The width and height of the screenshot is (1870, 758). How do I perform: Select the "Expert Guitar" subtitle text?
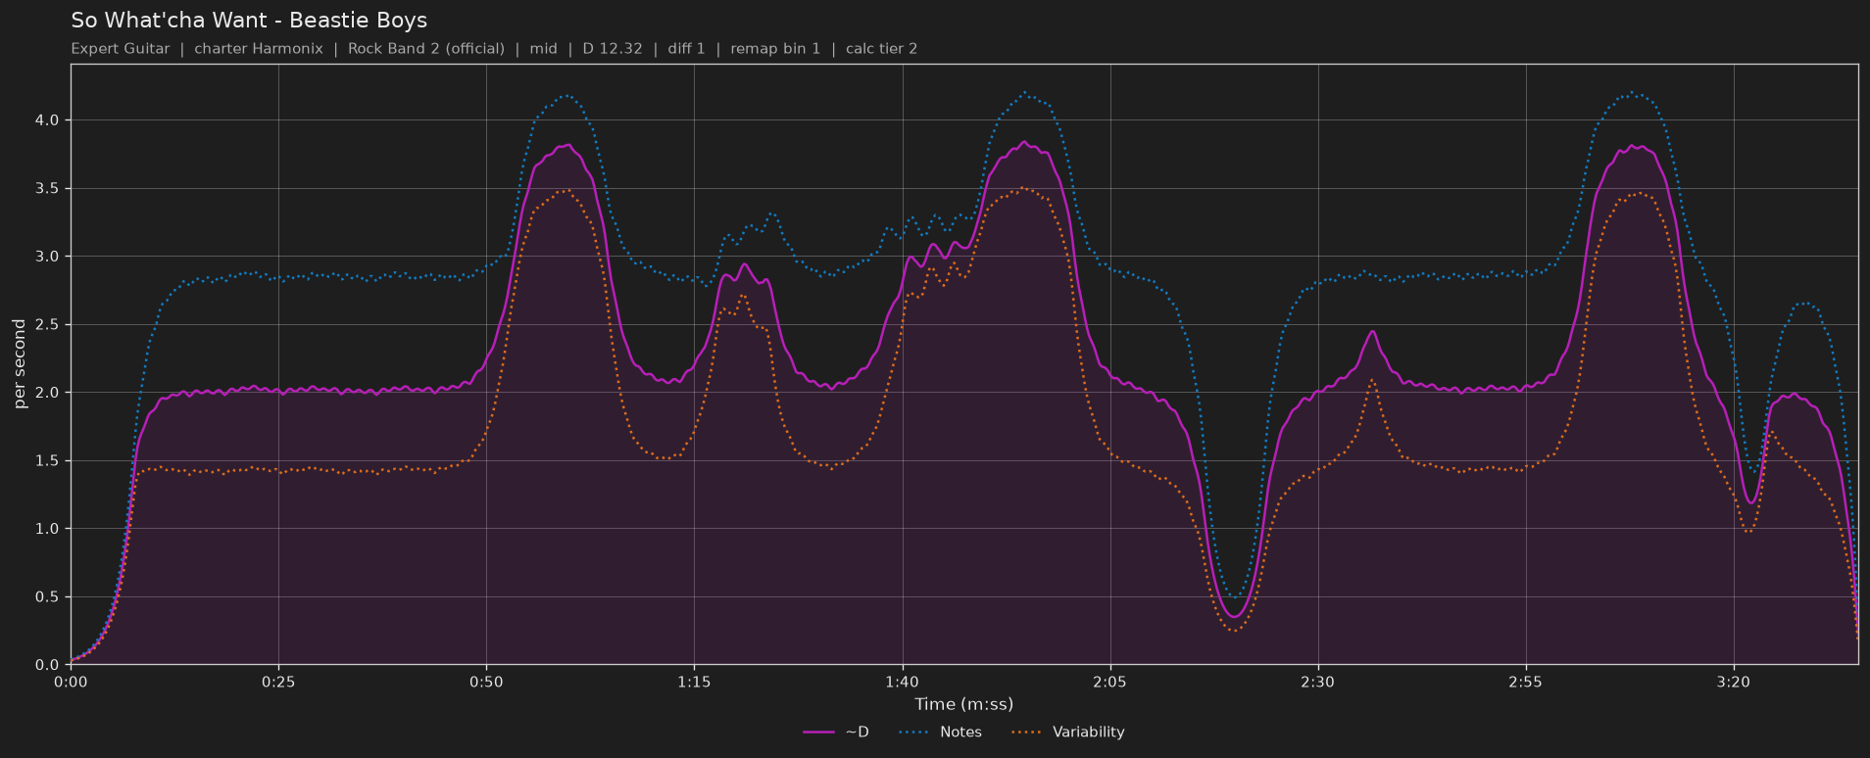point(121,49)
